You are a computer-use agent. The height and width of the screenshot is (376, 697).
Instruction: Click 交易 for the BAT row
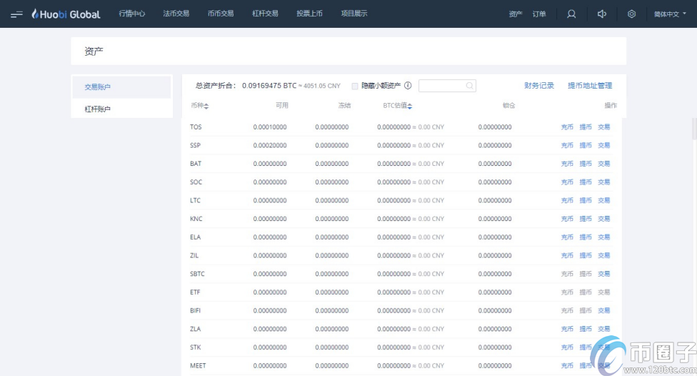tap(604, 164)
